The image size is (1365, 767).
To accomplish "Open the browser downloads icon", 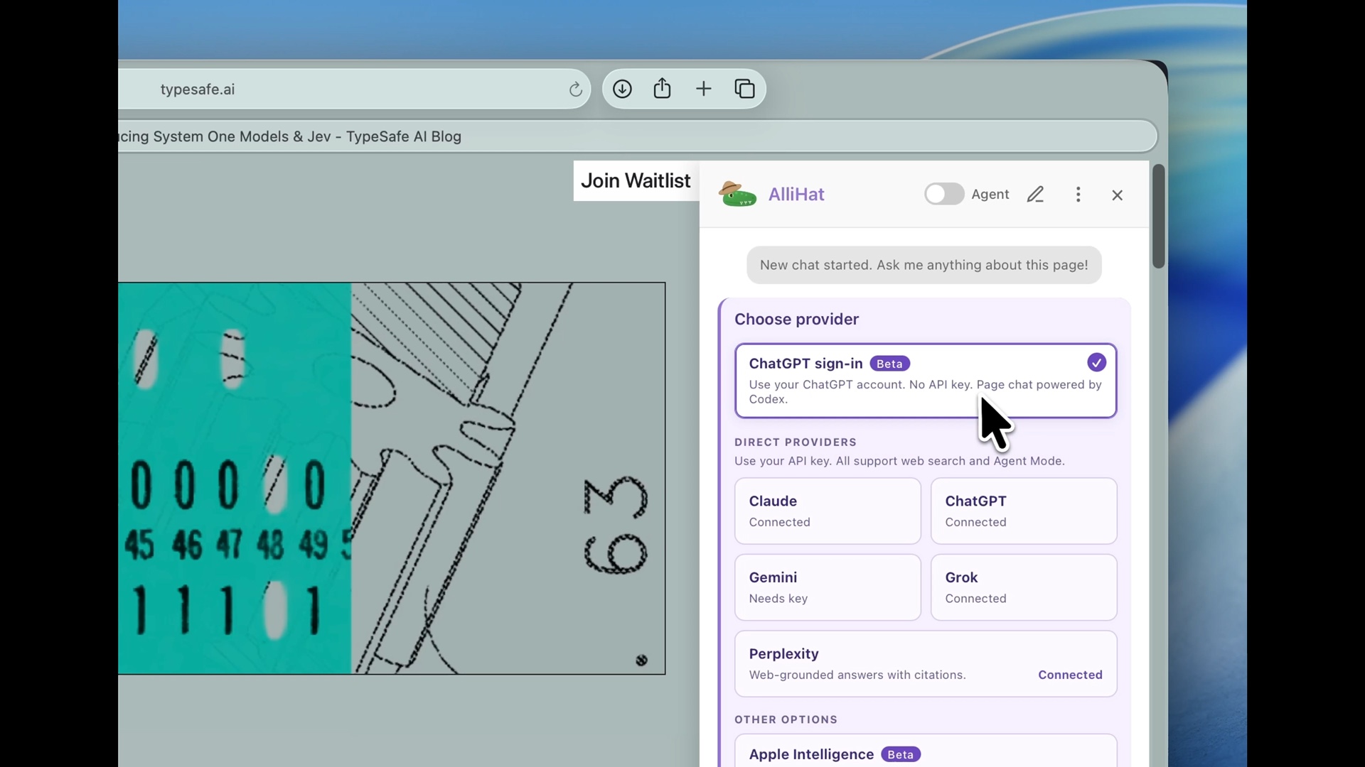I will 622,89.
